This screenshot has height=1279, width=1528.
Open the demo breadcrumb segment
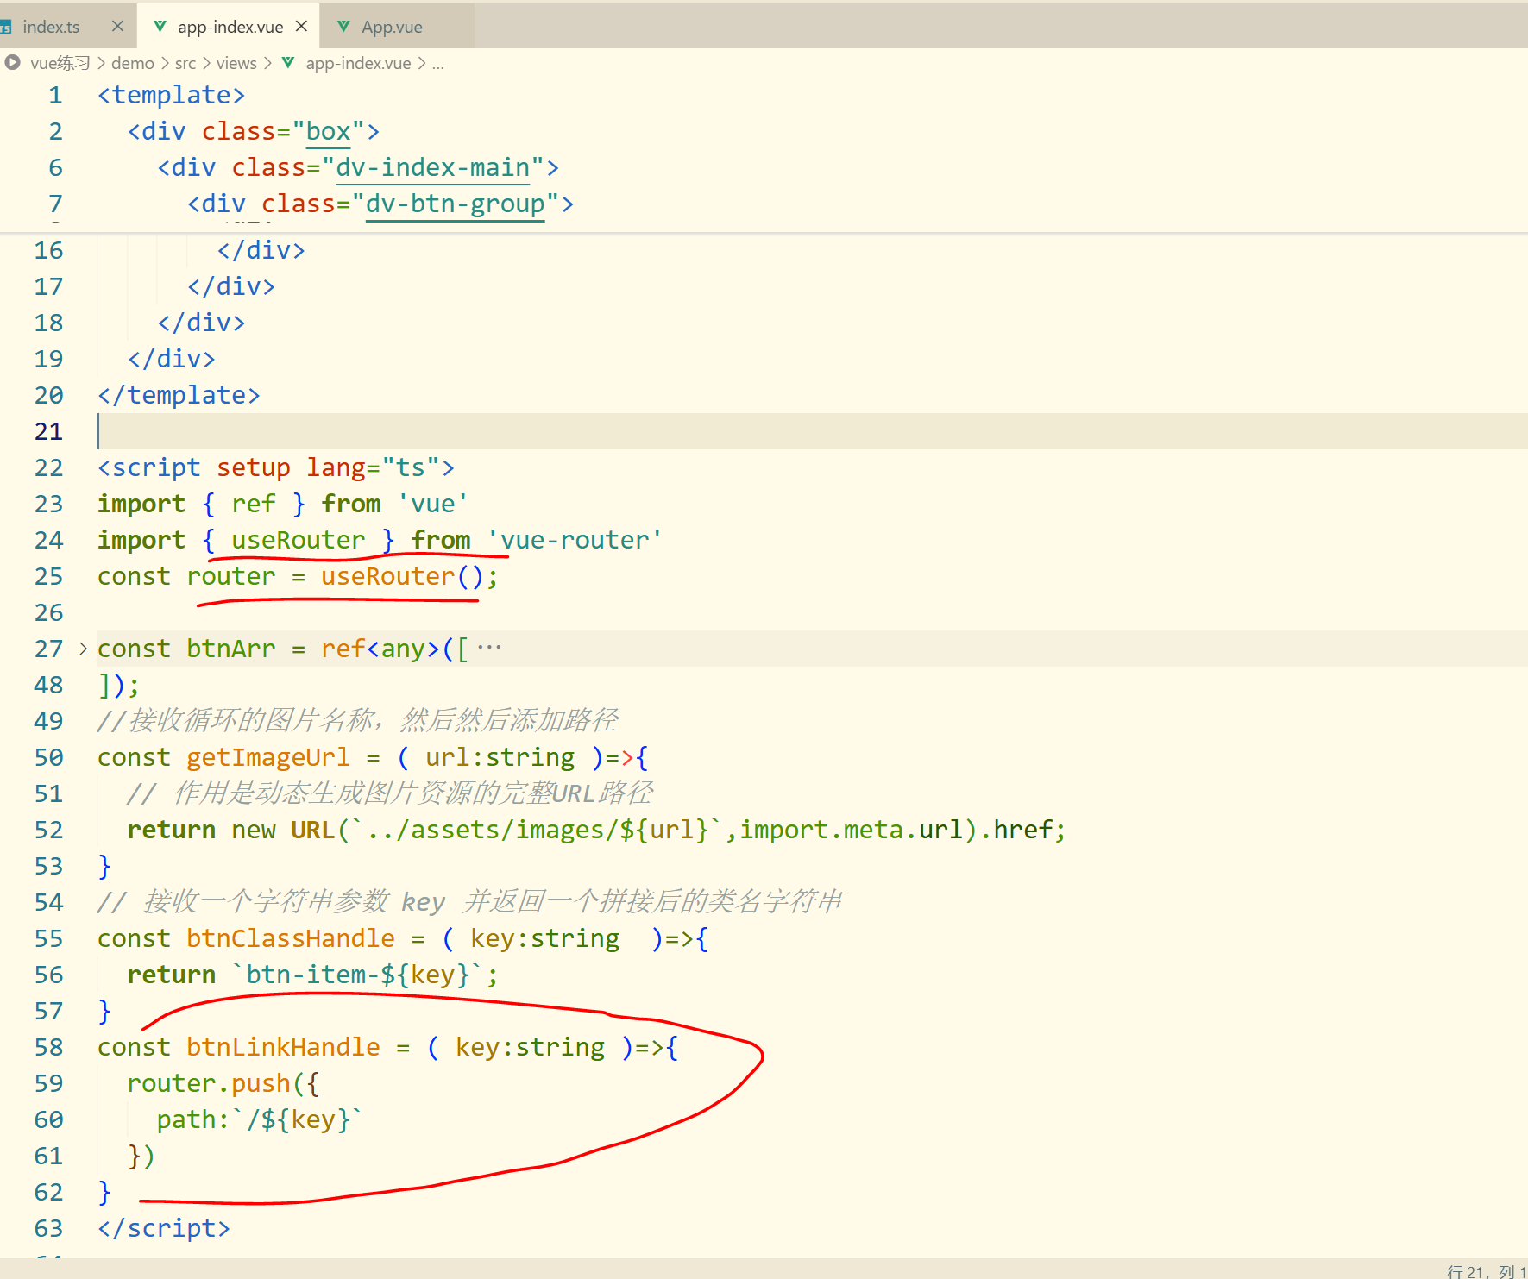click(x=132, y=63)
